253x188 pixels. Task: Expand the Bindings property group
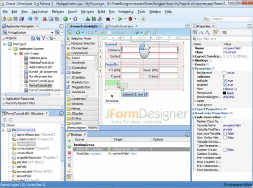[x=193, y=60]
